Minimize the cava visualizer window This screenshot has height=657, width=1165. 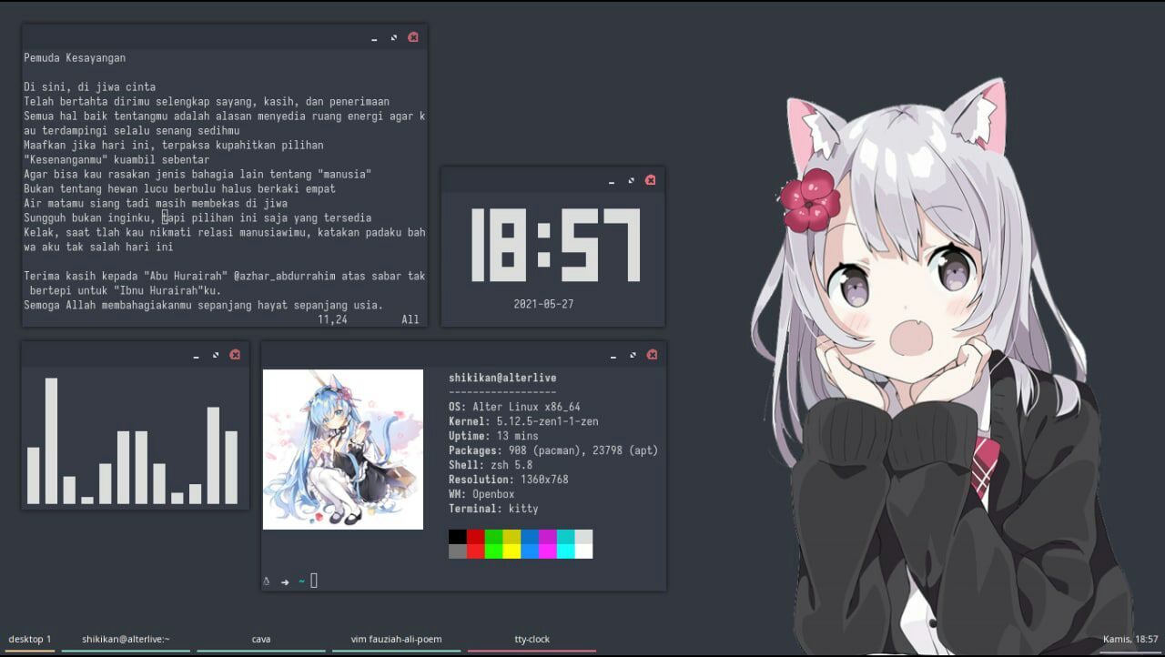pos(196,356)
